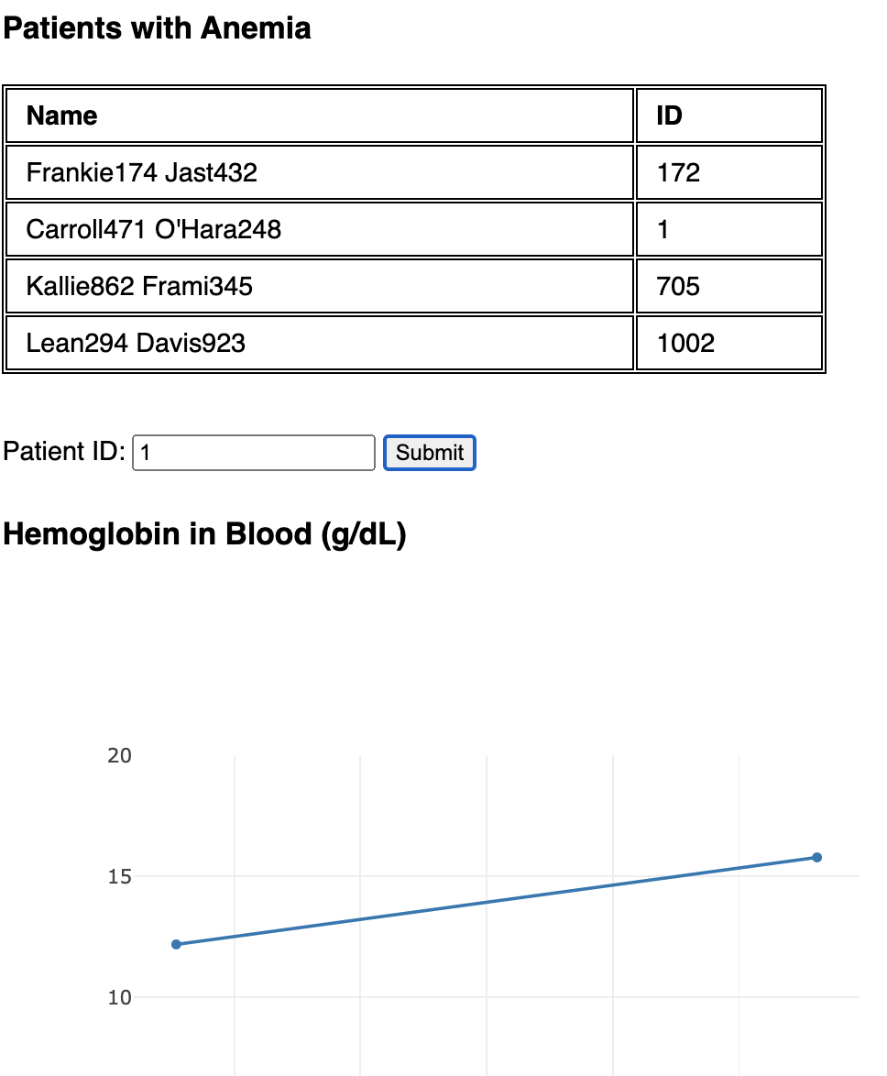Focus the Patient ID input field
The image size is (887, 1076).
point(254,453)
